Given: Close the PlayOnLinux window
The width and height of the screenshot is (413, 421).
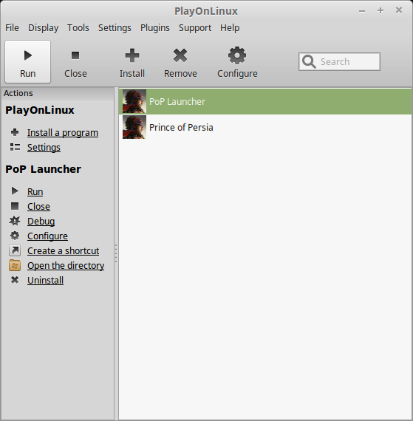Looking at the screenshot, I should click(x=399, y=10).
